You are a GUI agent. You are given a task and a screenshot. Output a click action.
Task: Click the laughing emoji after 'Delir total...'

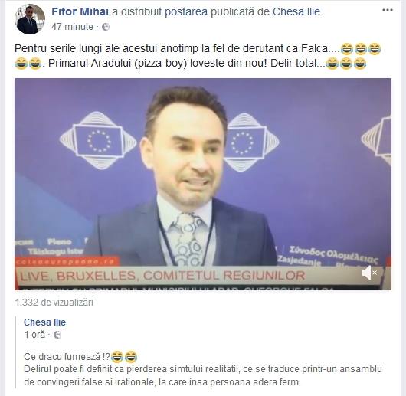pyautogui.click(x=332, y=64)
